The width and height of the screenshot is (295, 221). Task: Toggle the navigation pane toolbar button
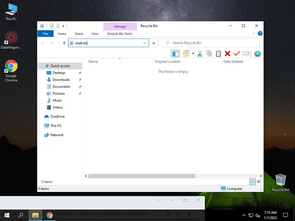coord(175,54)
